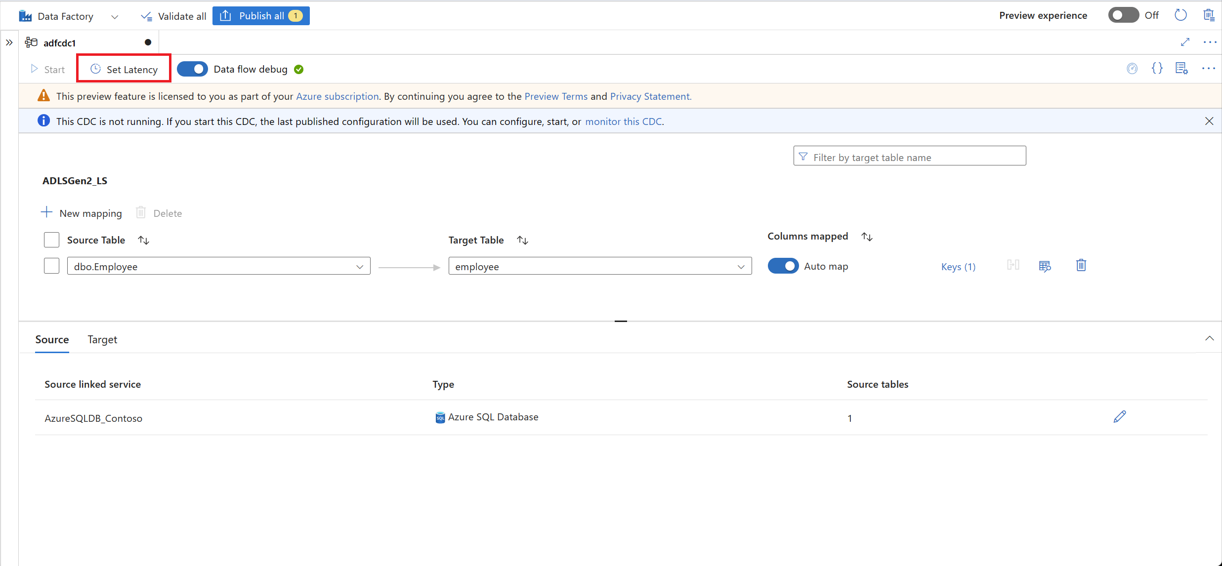Viewport: 1222px width, 566px height.
Task: Expand the Data Factory dropdown chevron
Action: coord(115,17)
